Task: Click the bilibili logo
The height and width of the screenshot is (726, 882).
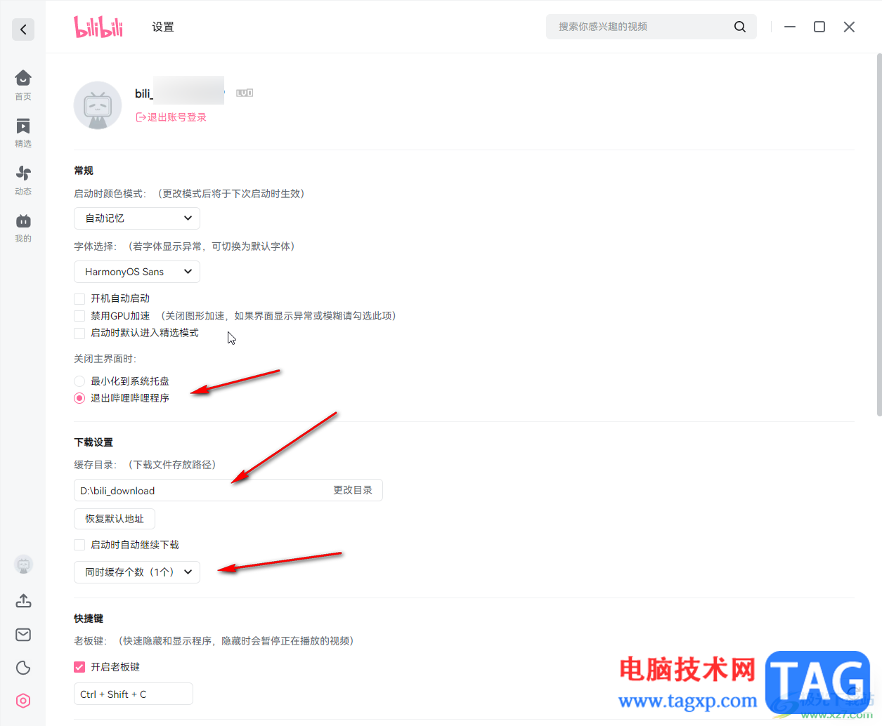Action: coord(98,27)
